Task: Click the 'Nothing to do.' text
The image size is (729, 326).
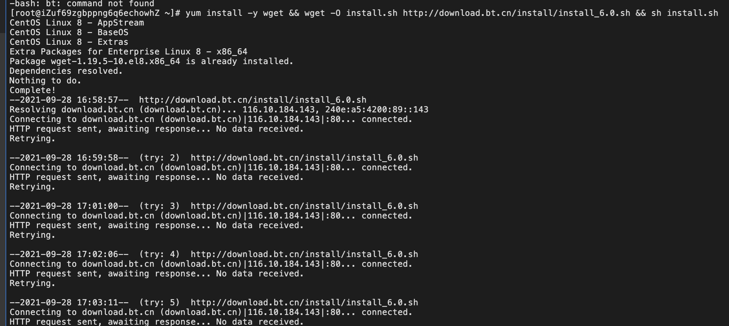Action: (x=46, y=81)
